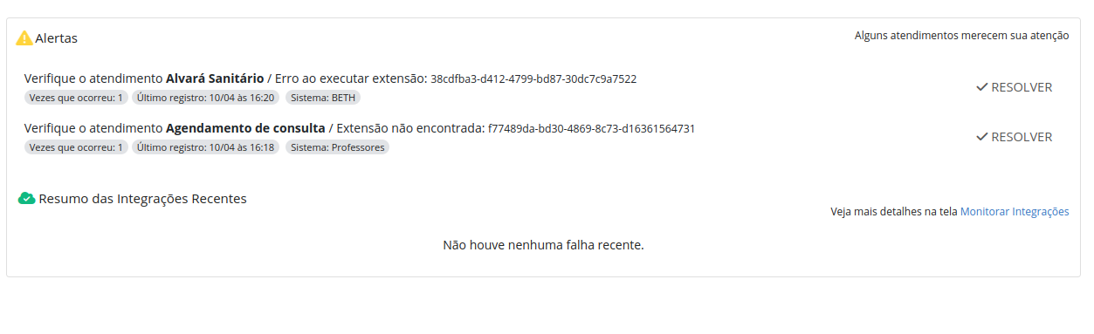This screenshot has width=1094, height=334.
Task: Click the Alertas section heading
Action: click(56, 38)
